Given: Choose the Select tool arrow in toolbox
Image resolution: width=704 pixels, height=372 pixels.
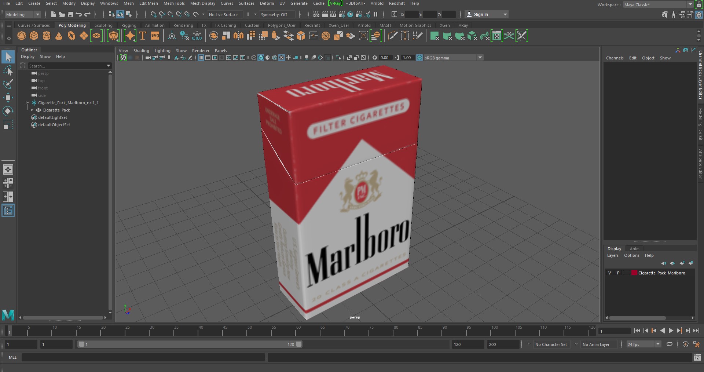Looking at the screenshot, I should [x=8, y=57].
